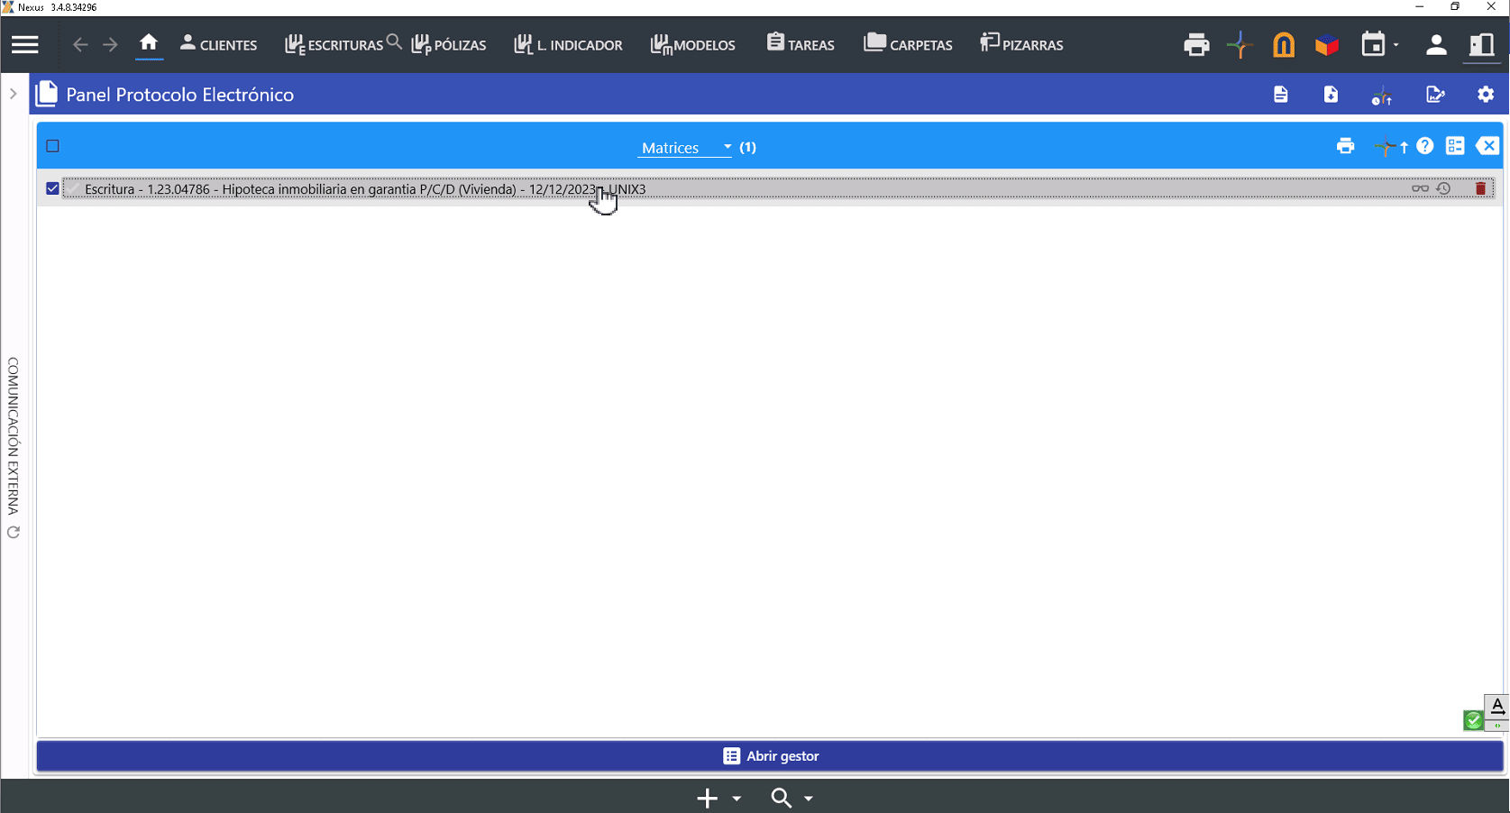Toggle the select-all checkbox in blue header

[x=52, y=146]
